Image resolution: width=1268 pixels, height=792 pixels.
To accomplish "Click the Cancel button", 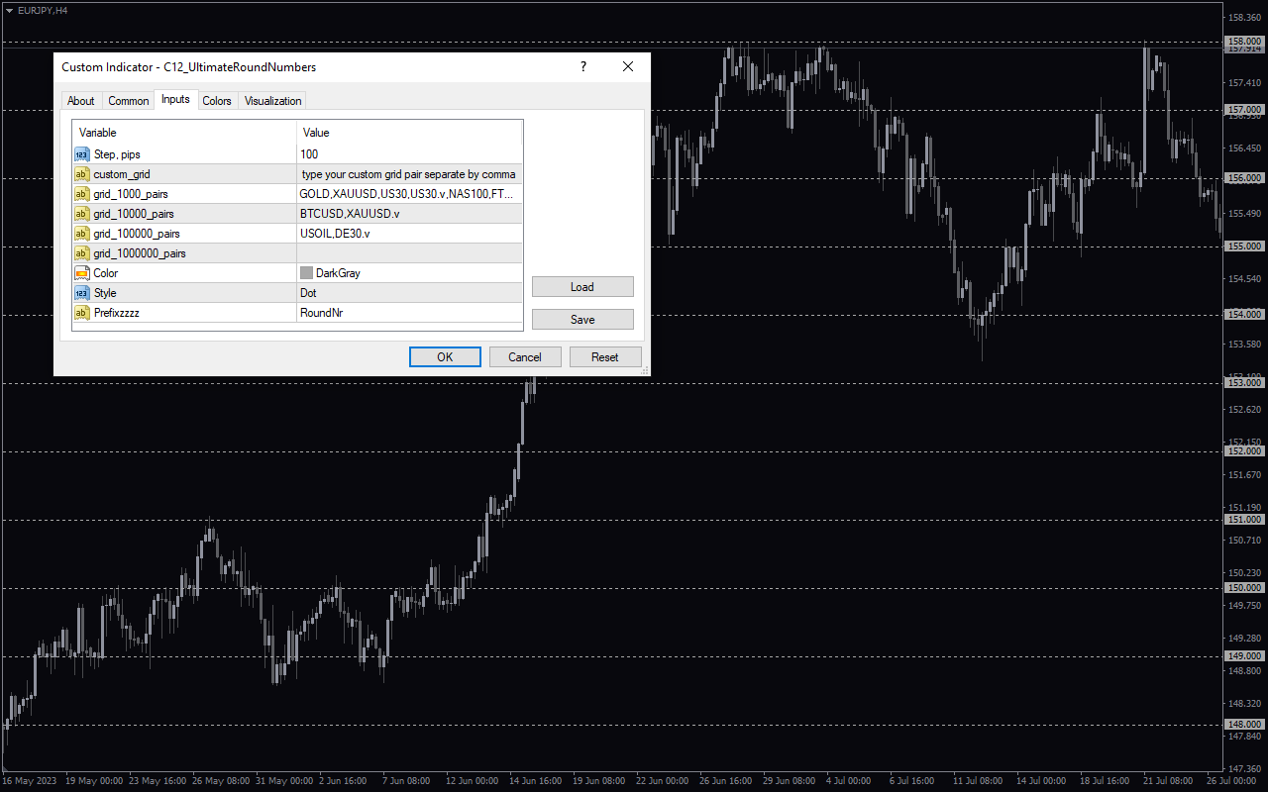I will (x=525, y=357).
